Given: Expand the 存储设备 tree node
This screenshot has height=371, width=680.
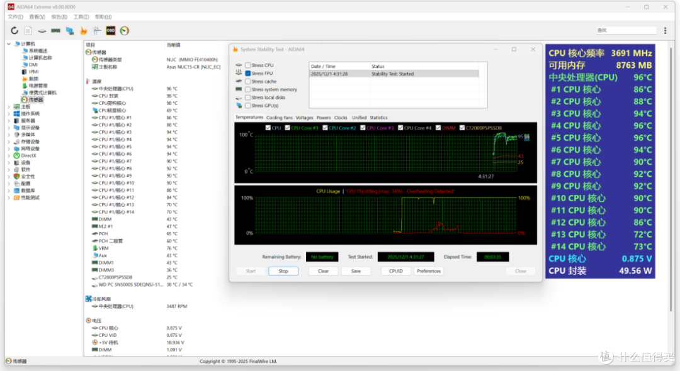Looking at the screenshot, I should (x=9, y=141).
